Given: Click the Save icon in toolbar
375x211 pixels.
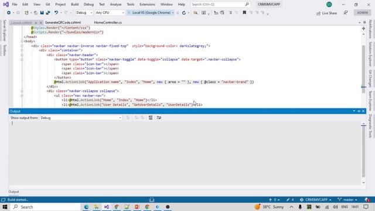Looking at the screenshot, I should tap(42, 13).
